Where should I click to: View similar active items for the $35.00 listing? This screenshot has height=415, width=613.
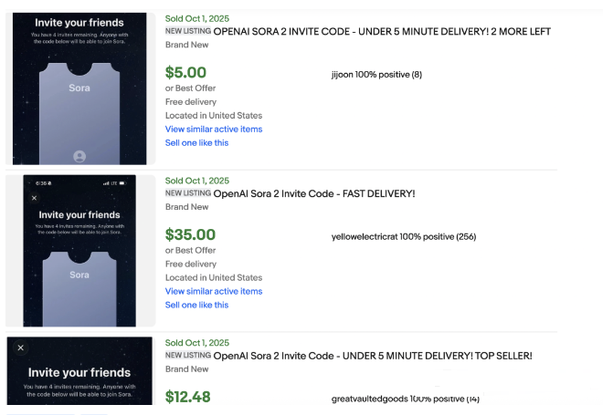click(213, 292)
